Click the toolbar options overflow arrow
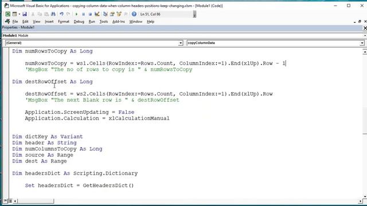 pyautogui.click(x=194, y=14)
